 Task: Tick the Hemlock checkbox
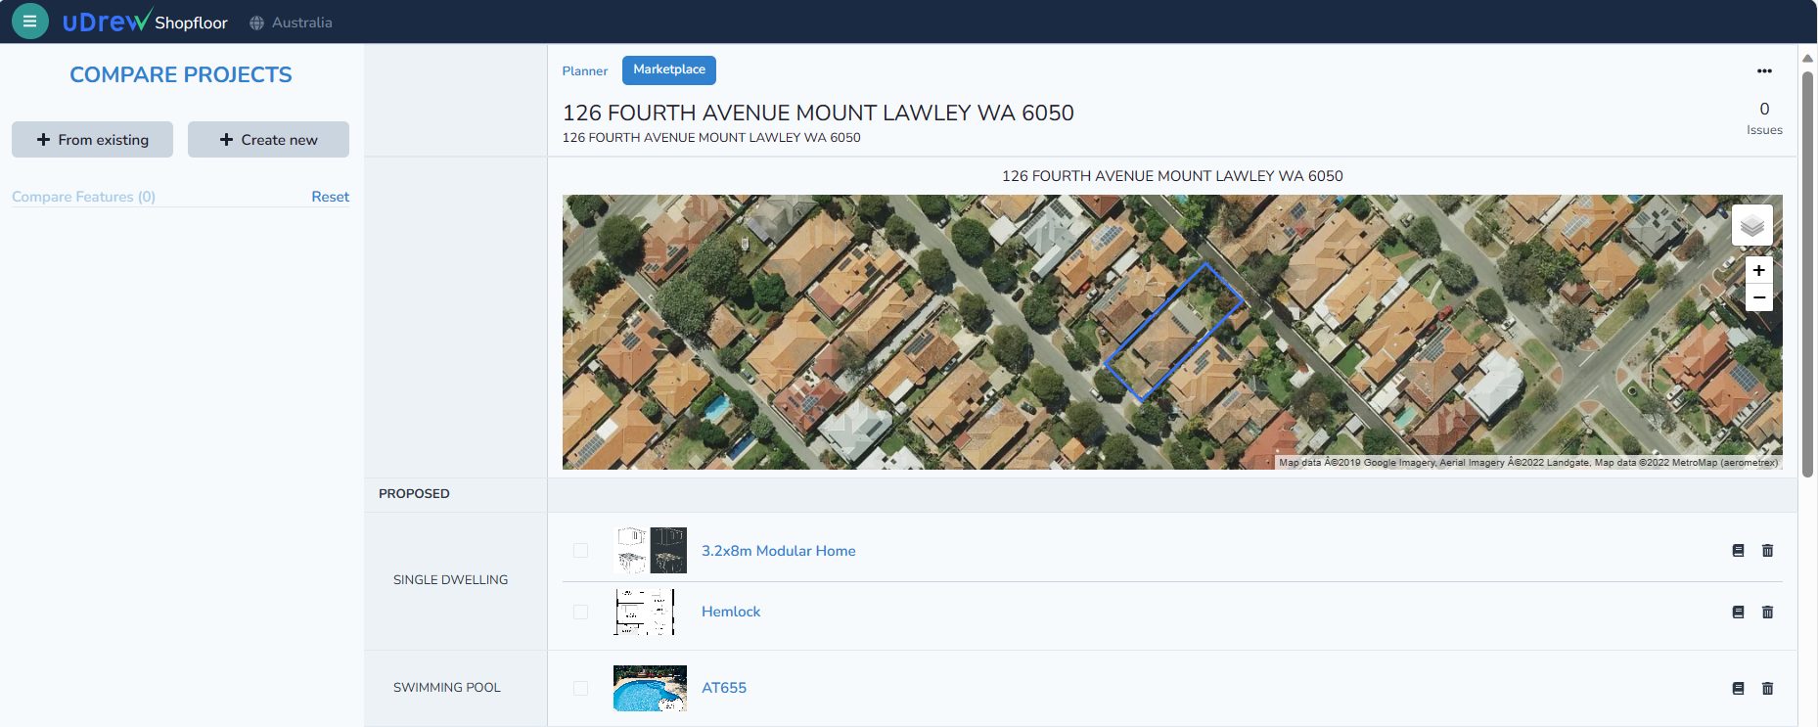point(580,613)
